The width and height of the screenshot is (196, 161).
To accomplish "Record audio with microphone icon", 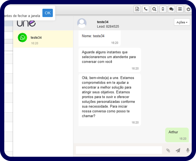I will (188, 150).
